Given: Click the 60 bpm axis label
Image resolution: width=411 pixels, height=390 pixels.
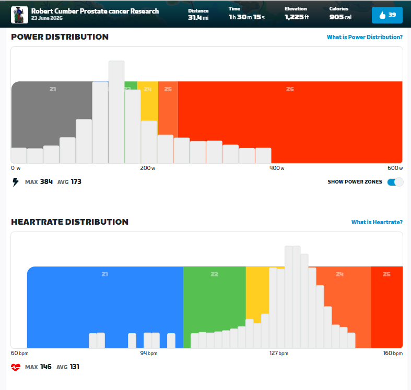Looking at the screenshot, I should (20, 353).
